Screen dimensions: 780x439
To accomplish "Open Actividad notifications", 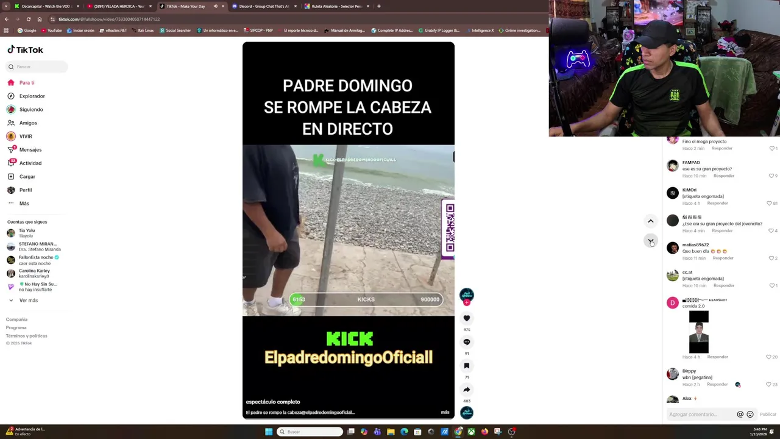I will [24, 163].
